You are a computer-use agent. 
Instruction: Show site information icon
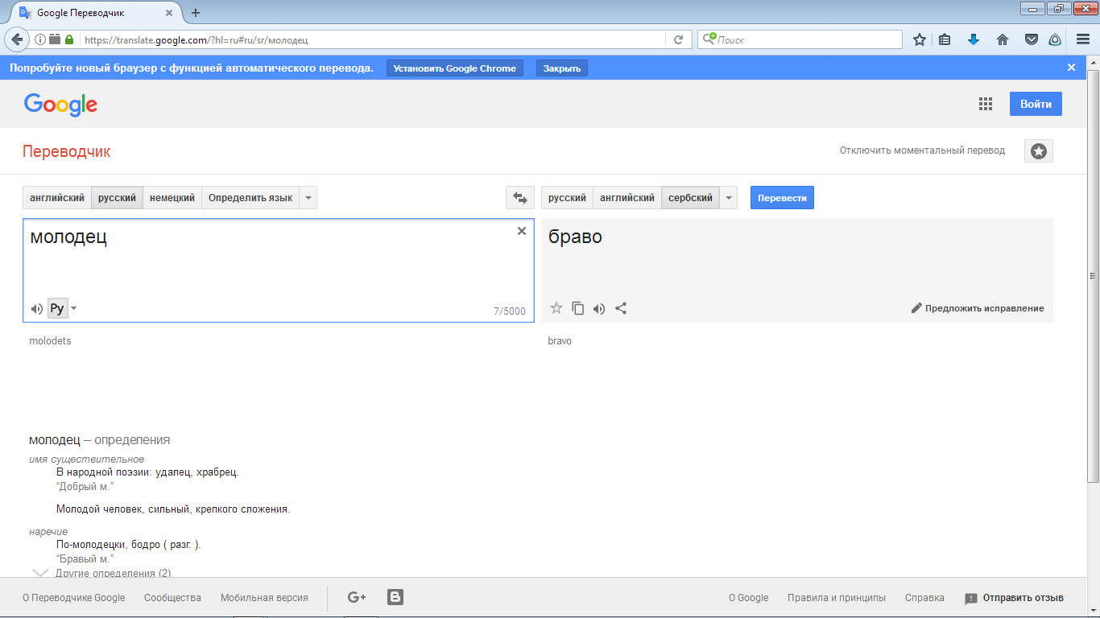(40, 39)
